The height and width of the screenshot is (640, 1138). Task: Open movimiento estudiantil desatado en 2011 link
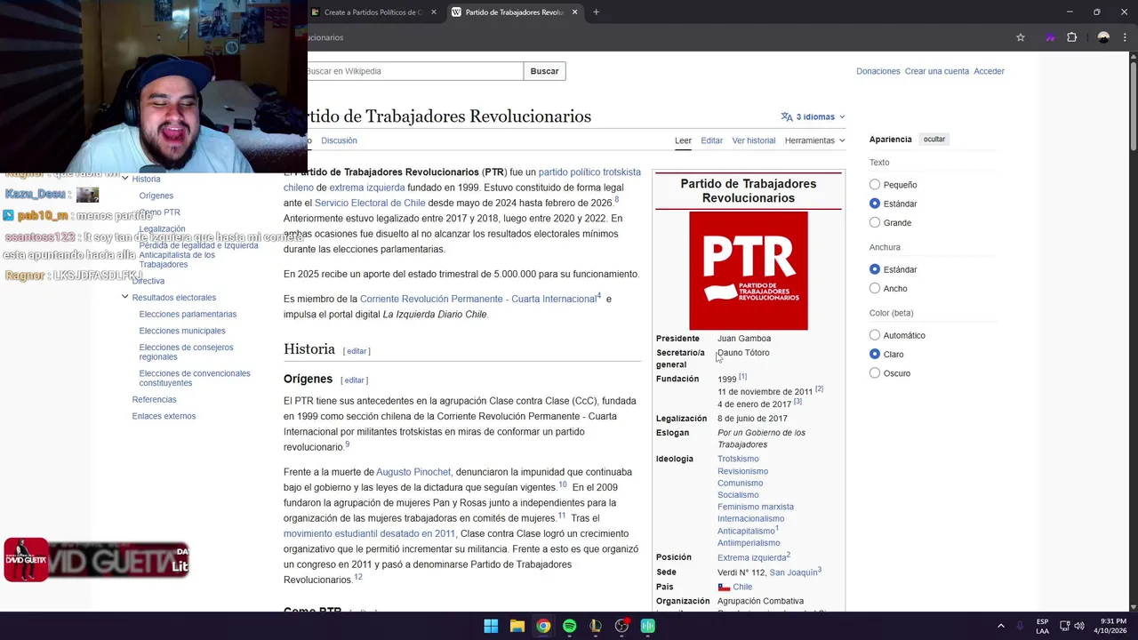pyautogui.click(x=369, y=533)
